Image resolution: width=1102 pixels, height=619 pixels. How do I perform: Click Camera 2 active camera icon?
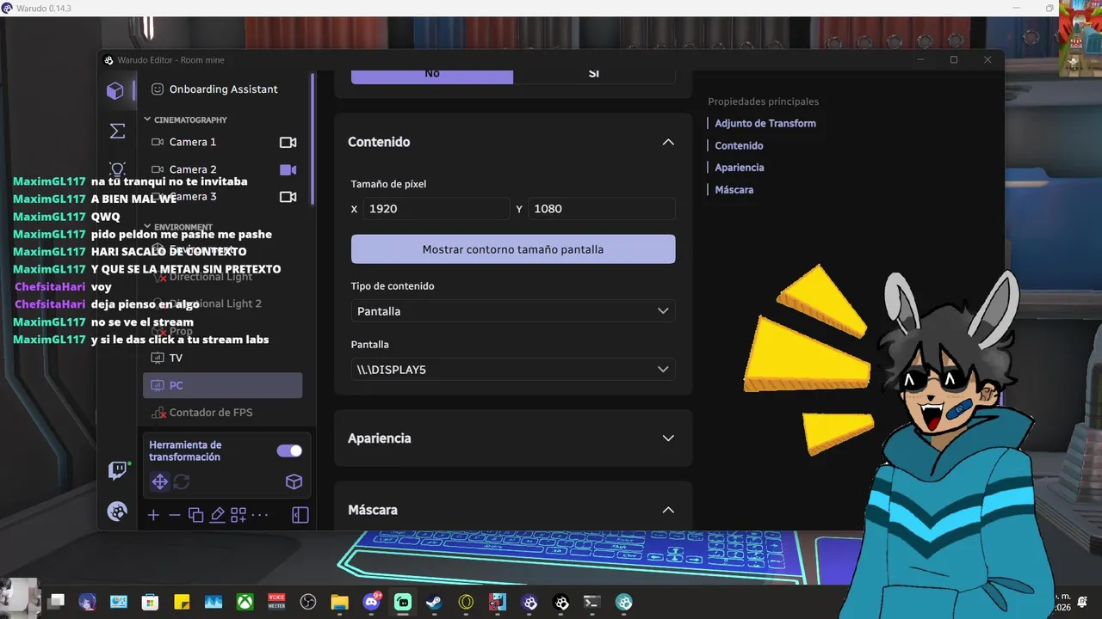(288, 170)
